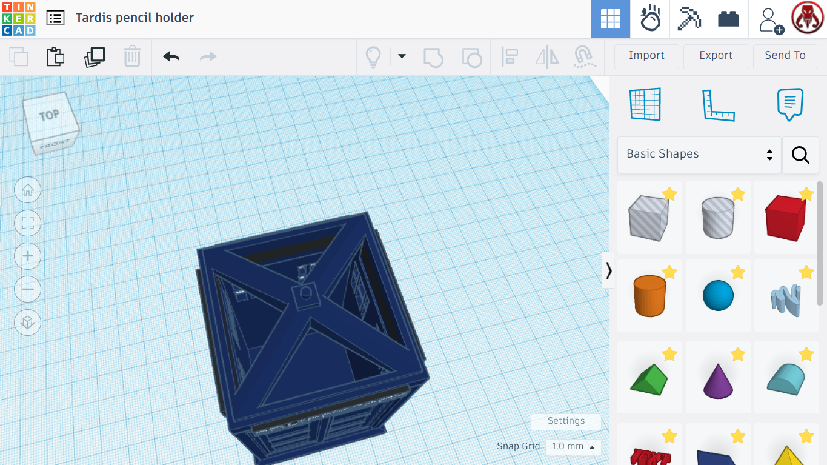Open the design list menu icon
827x465 pixels.
[x=55, y=18]
